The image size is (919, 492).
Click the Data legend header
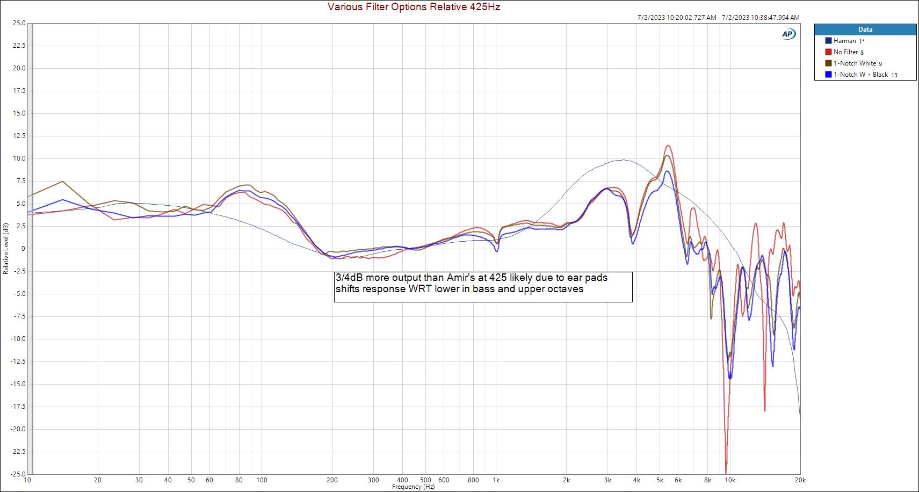click(x=865, y=30)
